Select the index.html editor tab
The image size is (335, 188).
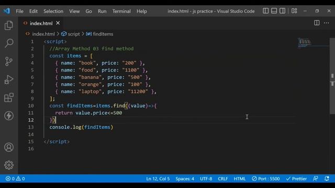41,23
